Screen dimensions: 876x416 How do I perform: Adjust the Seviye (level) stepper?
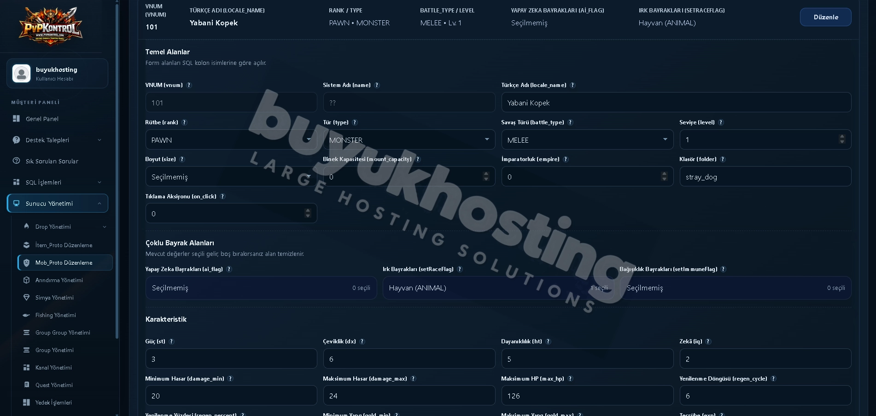click(842, 139)
